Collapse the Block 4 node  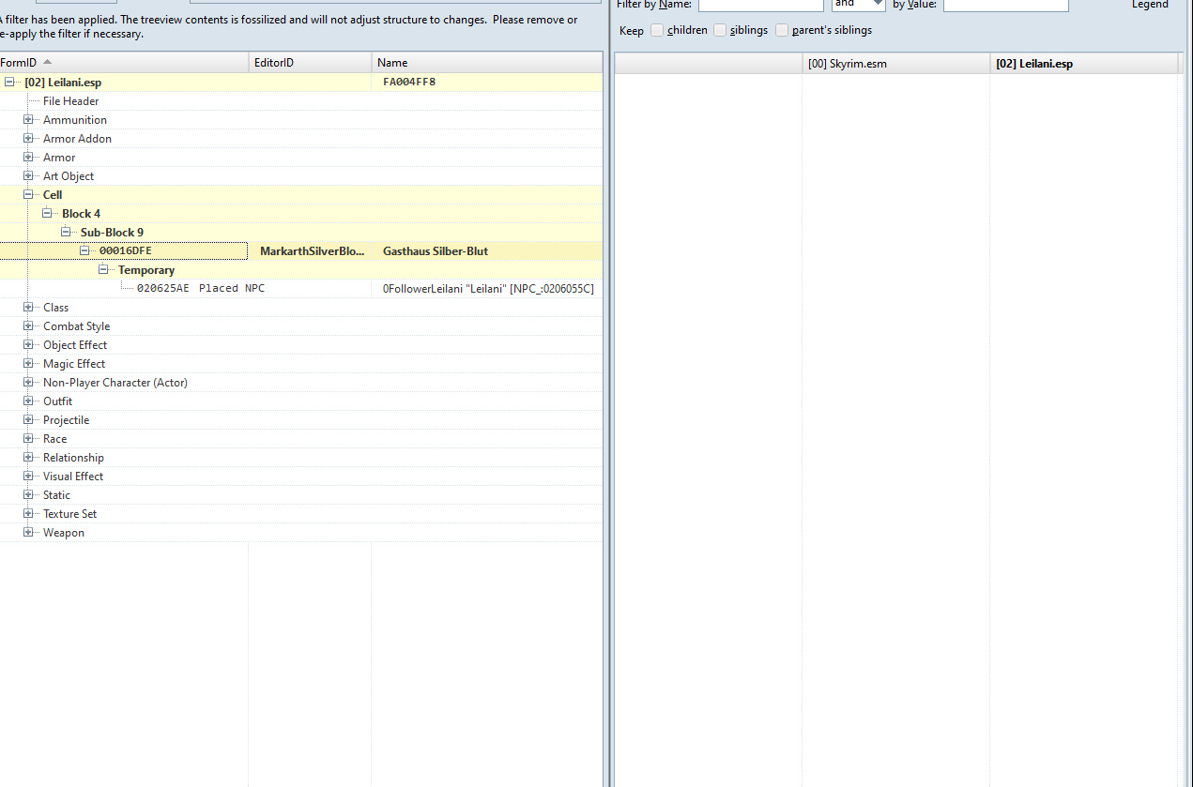[47, 214]
